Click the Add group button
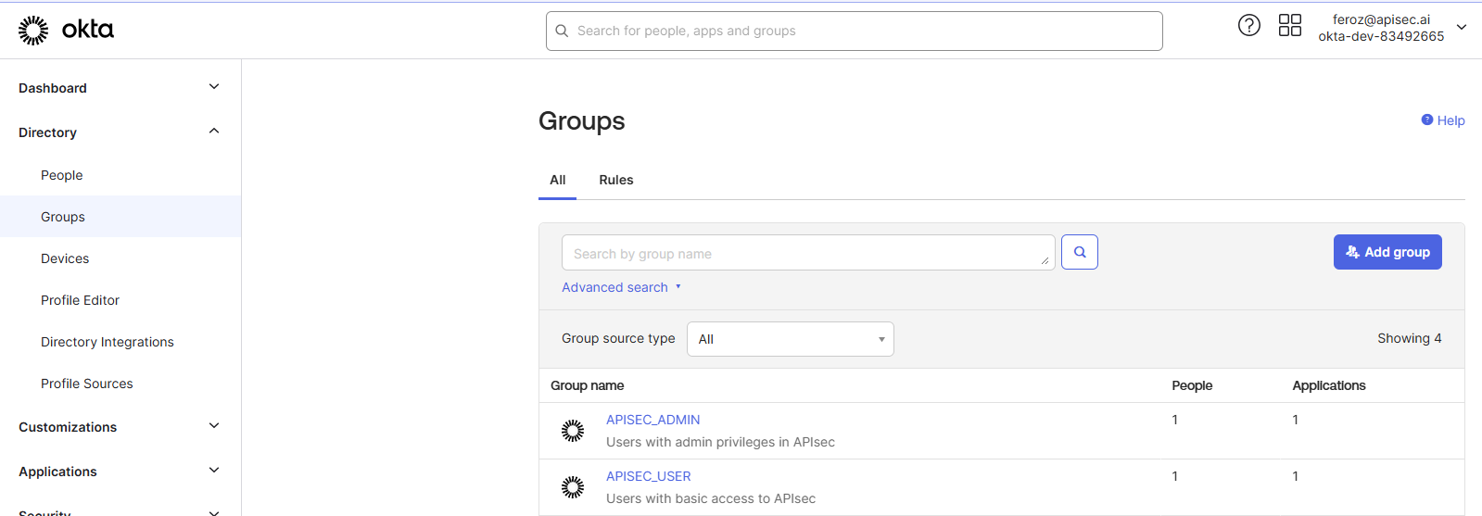Screen dimensions: 1482x516 pos(1387,252)
